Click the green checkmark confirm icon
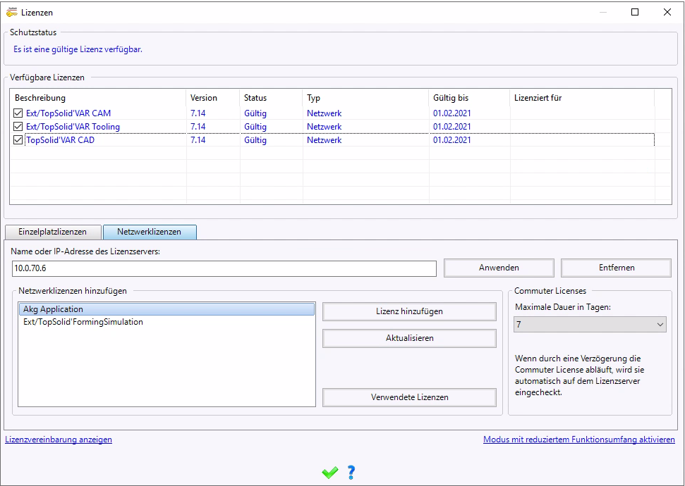Viewport: 685px width, 486px height. [330, 472]
